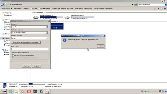This screenshot has width=167, height=94.
Task: Open the Упорядочить menu
Action: pyautogui.click(x=7, y=9)
